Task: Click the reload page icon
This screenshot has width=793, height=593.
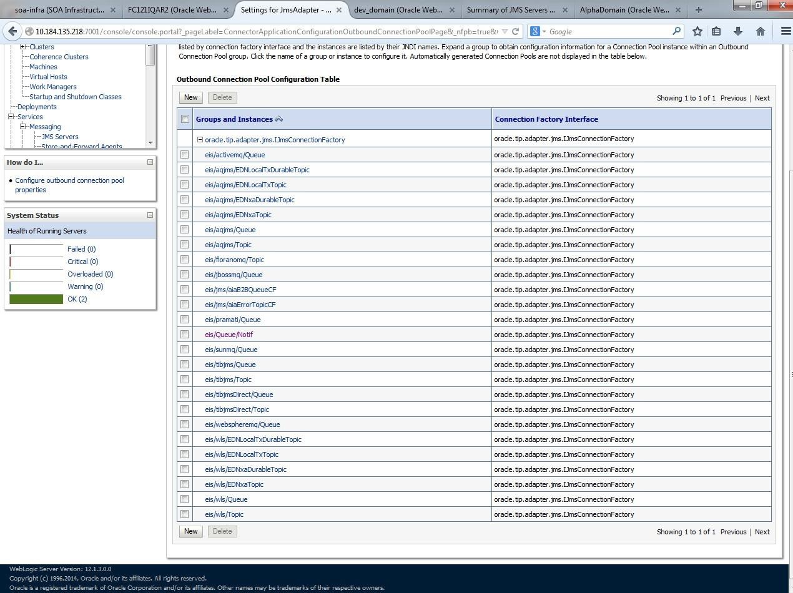Action: point(515,31)
